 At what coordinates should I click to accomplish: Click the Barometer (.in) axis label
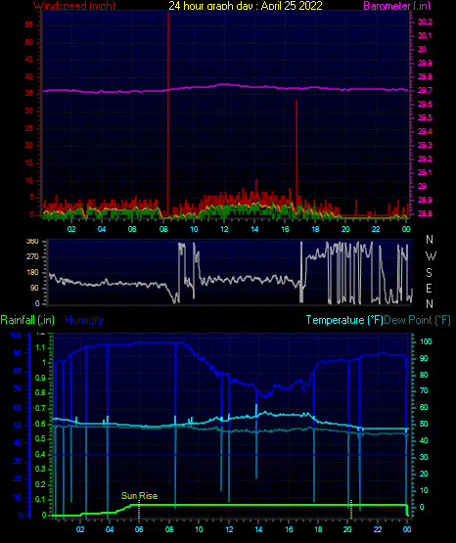pos(396,6)
